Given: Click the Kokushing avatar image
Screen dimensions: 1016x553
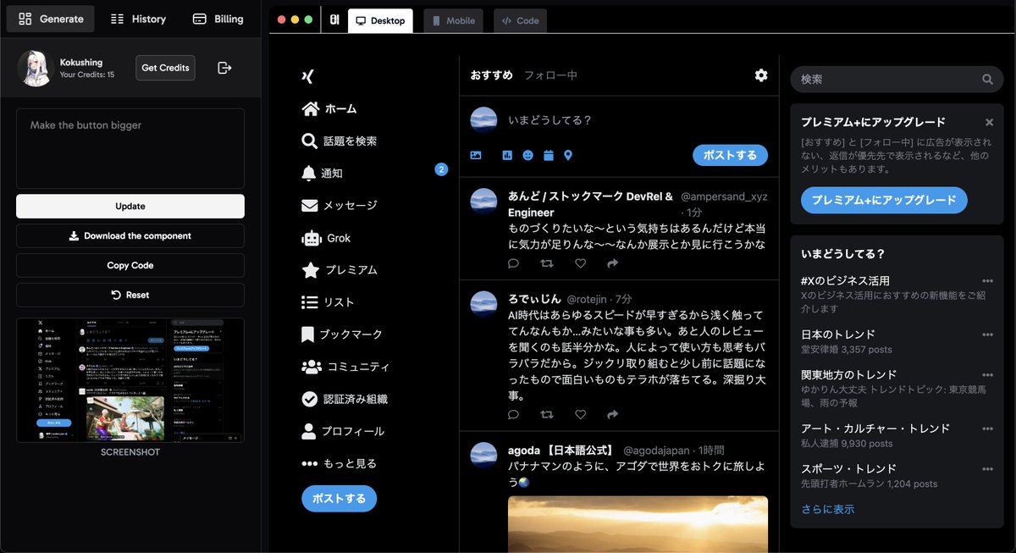Looking at the screenshot, I should pos(36,68).
